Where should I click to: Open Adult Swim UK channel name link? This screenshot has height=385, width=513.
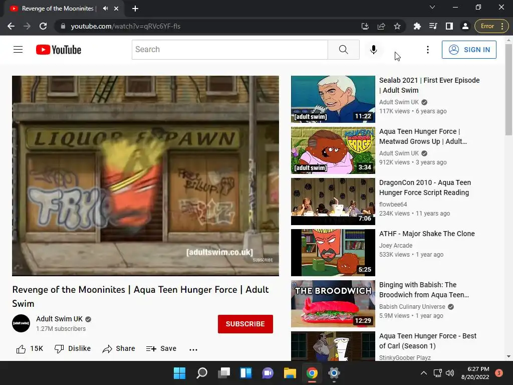[59, 319]
